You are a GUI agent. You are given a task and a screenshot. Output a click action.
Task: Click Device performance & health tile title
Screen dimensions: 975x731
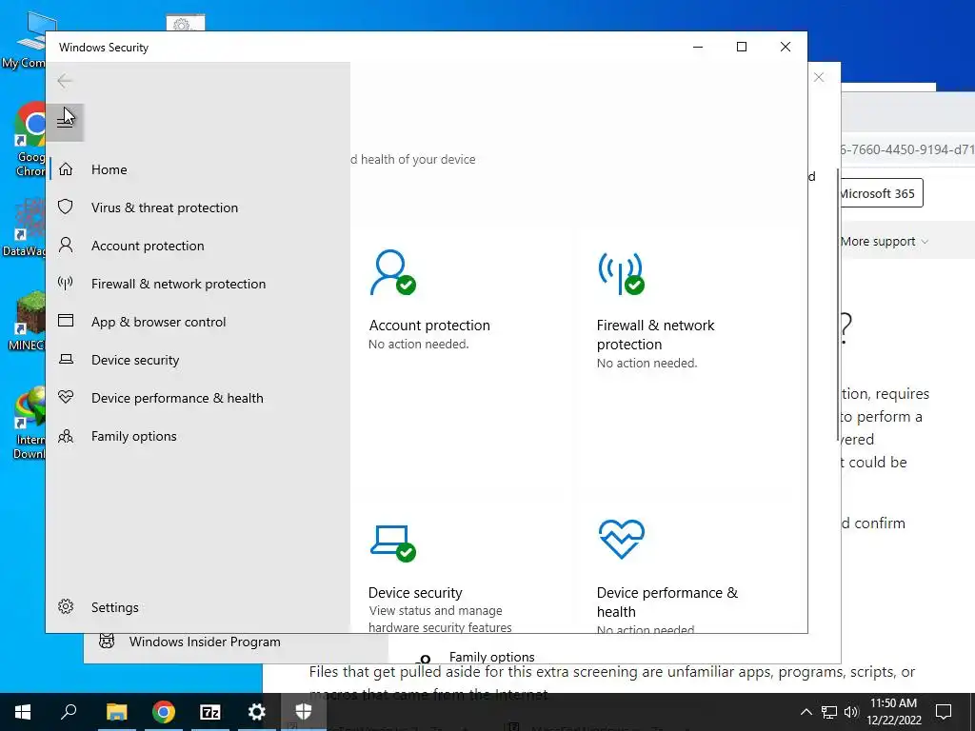coord(667,602)
